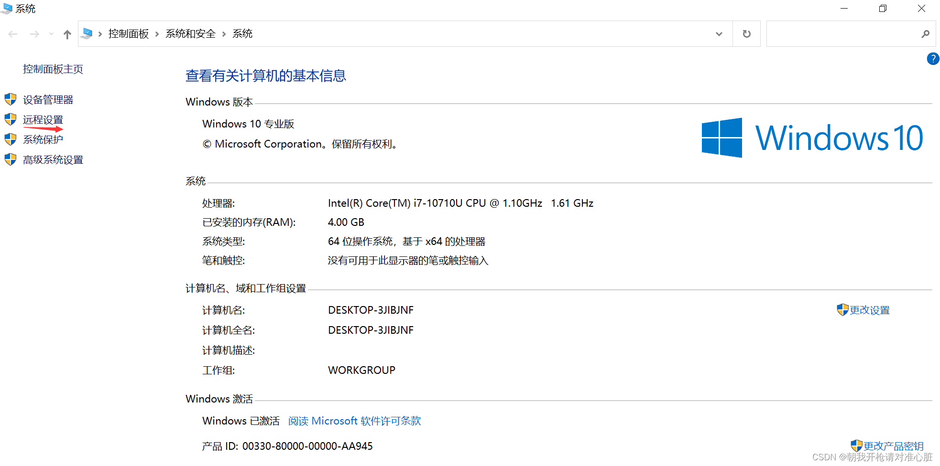This screenshot has width=940, height=466.
Task: Click the shield icon next to 更改产品密钥
Action: point(856,446)
